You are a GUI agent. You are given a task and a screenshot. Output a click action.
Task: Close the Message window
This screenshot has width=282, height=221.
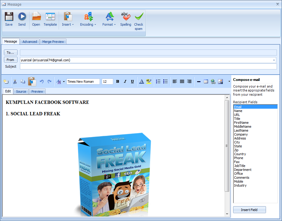pyautogui.click(x=277, y=4)
